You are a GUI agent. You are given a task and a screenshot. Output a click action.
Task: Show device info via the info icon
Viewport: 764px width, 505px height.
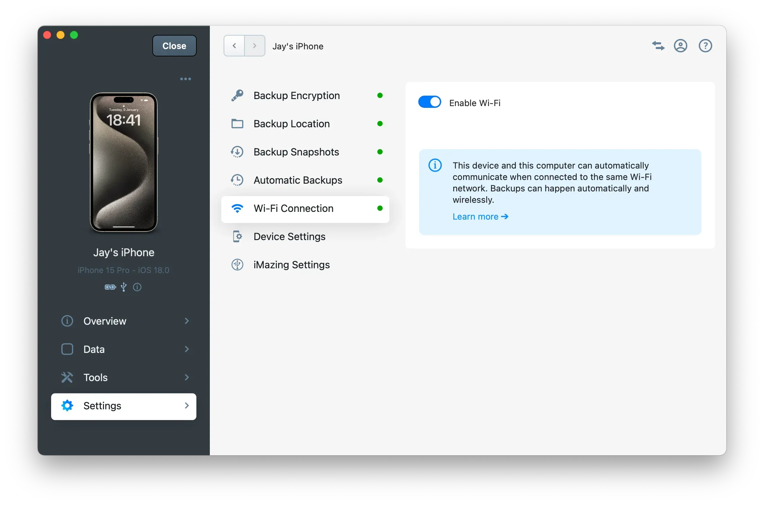point(137,287)
